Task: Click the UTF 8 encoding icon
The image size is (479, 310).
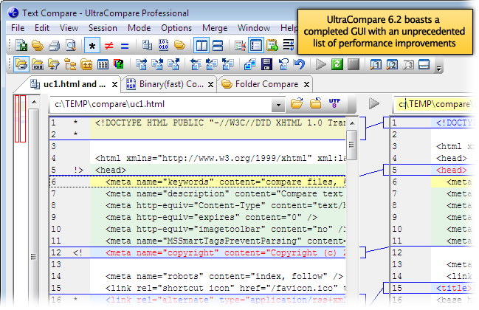Action: click(x=334, y=103)
